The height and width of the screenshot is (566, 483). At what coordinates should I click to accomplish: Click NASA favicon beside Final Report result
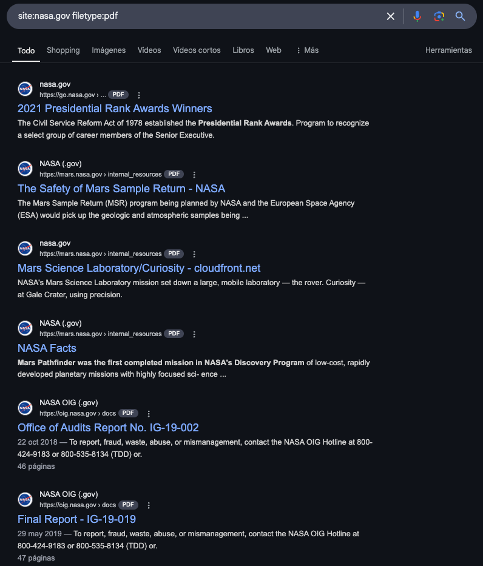coord(25,499)
